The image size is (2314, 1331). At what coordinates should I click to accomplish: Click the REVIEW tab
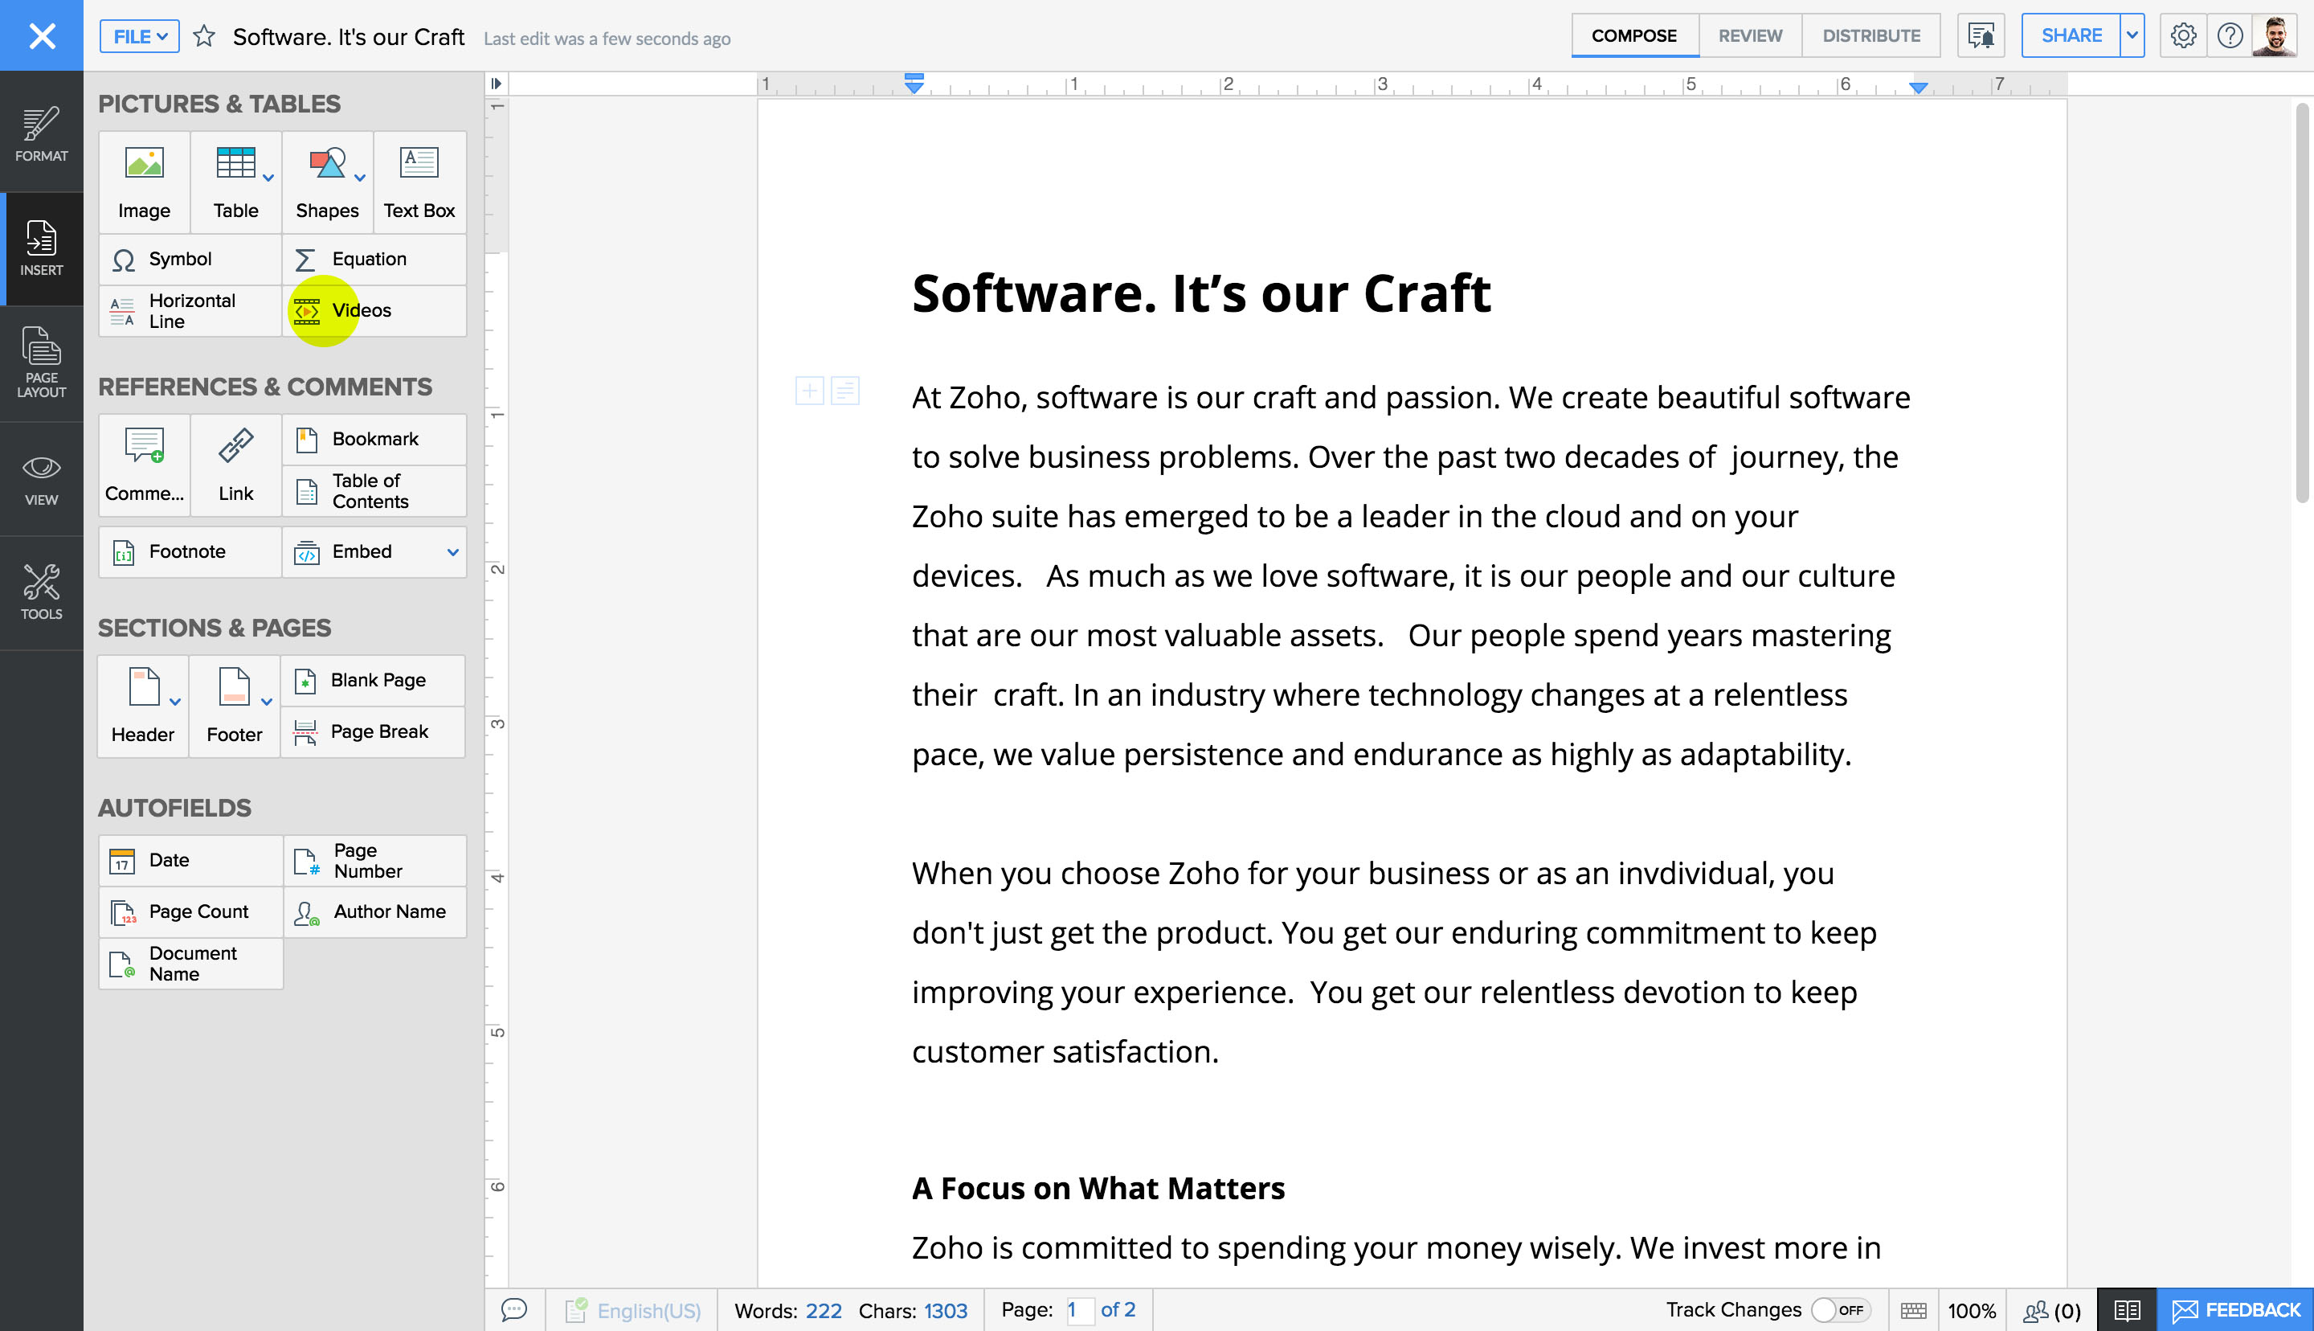[1748, 35]
